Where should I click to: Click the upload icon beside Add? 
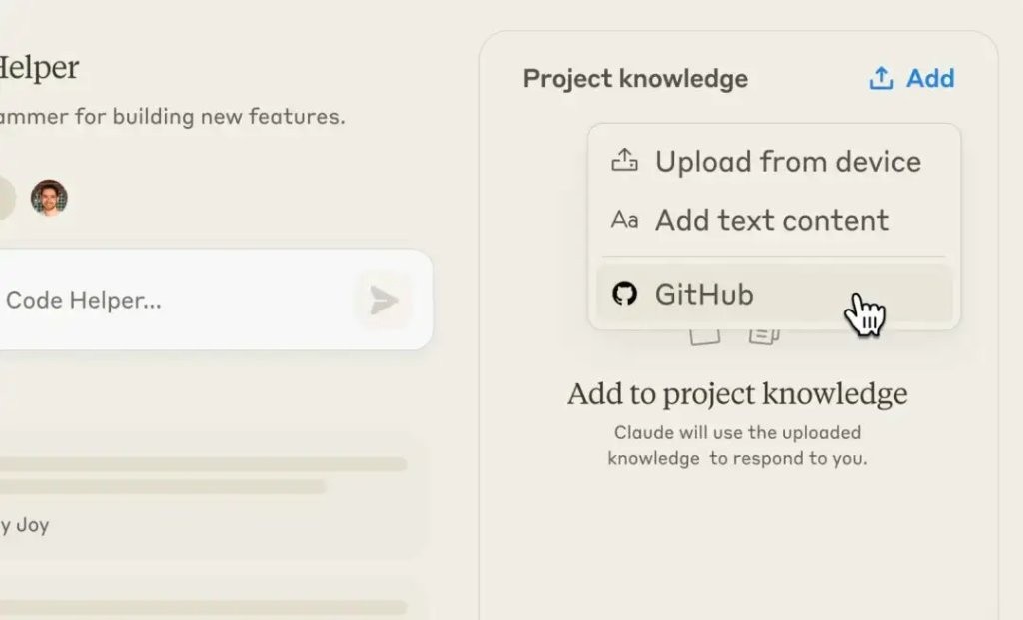[x=881, y=78]
